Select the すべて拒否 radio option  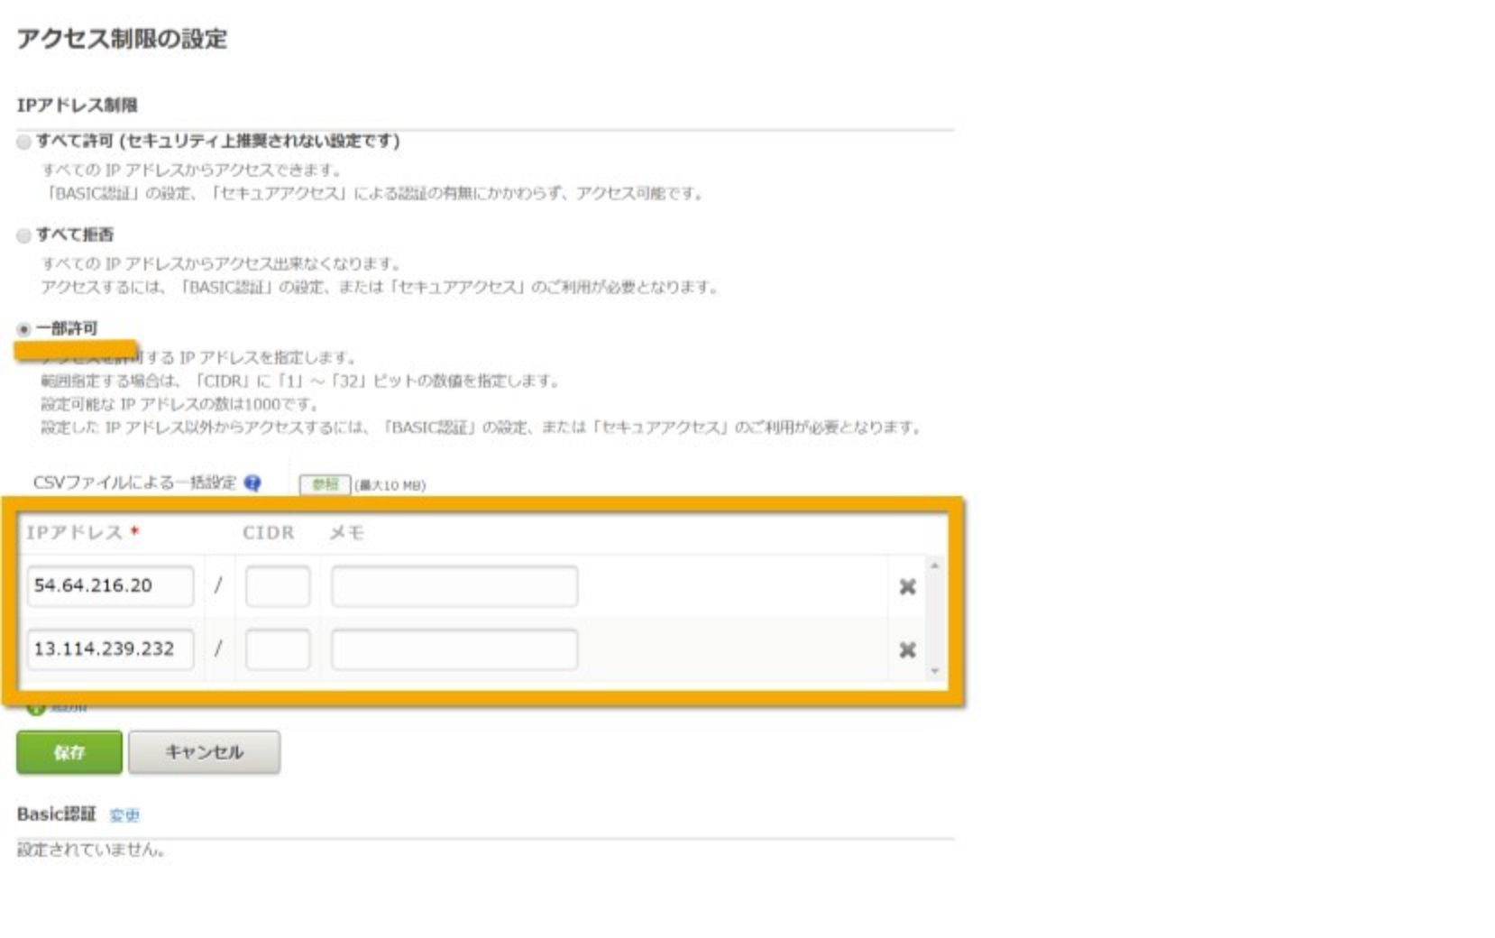24,235
